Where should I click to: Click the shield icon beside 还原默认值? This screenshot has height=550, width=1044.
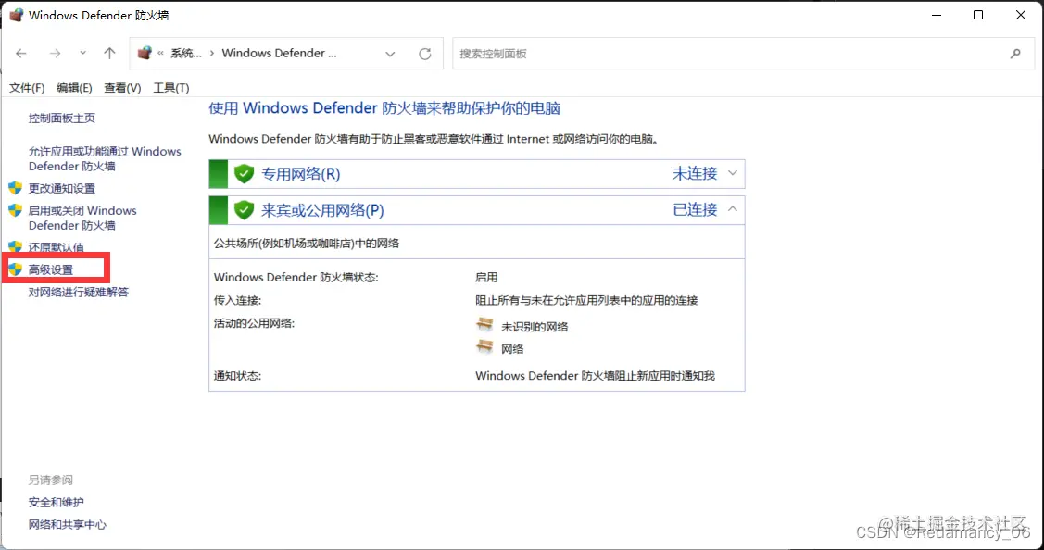click(16, 246)
